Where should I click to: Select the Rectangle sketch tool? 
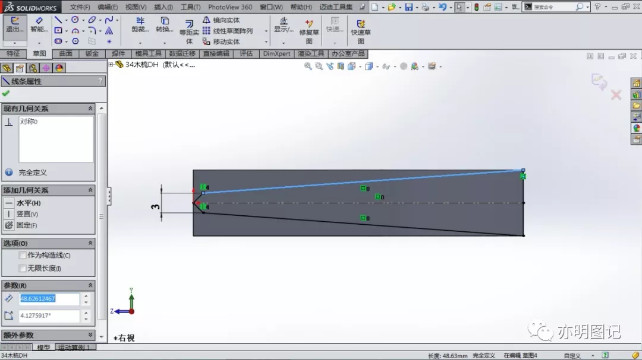tap(58, 31)
